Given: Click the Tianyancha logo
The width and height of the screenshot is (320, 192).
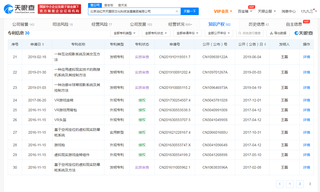Looking at the screenshot, I should tap(19, 9).
